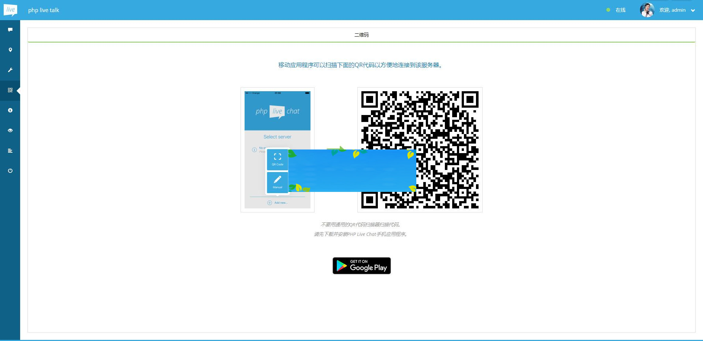The image size is (703, 341).
Task: Open the eye monitoring sidebar icon
Action: pos(10,130)
